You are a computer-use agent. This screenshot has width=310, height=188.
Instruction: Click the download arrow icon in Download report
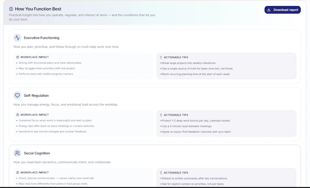pyautogui.click(x=269, y=10)
